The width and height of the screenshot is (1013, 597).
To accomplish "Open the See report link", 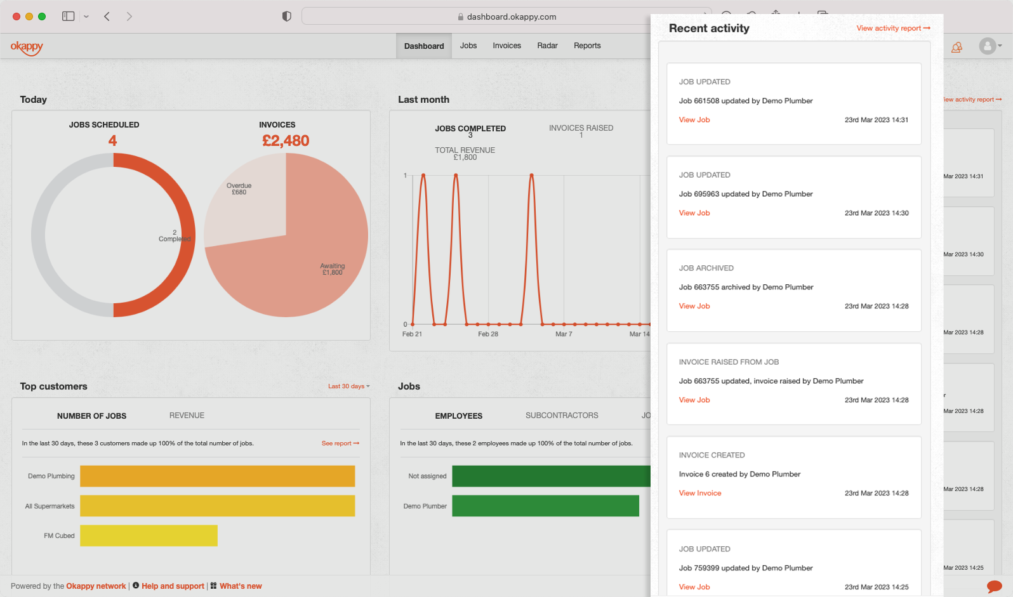I will point(340,443).
